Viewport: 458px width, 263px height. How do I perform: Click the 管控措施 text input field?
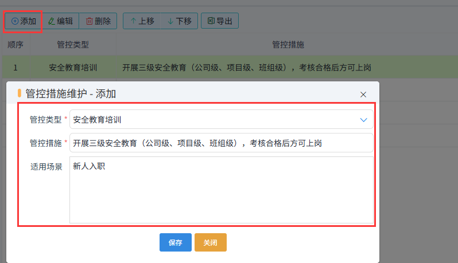point(222,143)
